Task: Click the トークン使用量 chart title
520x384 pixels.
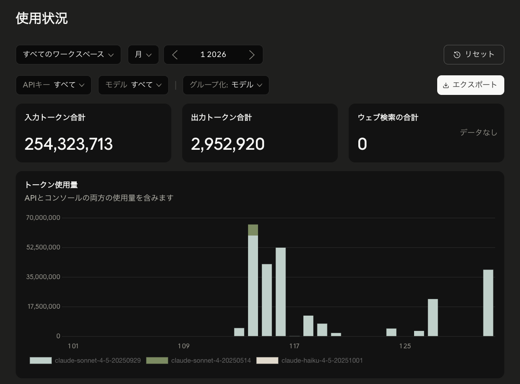Action: click(x=51, y=185)
